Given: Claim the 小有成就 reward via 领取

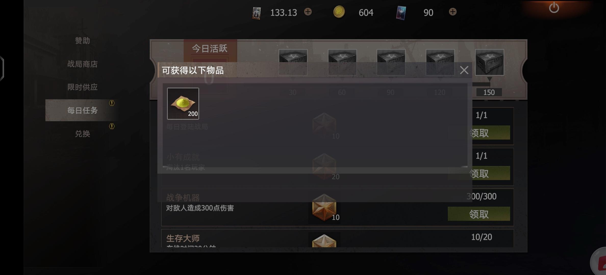Looking at the screenshot, I should tap(479, 173).
